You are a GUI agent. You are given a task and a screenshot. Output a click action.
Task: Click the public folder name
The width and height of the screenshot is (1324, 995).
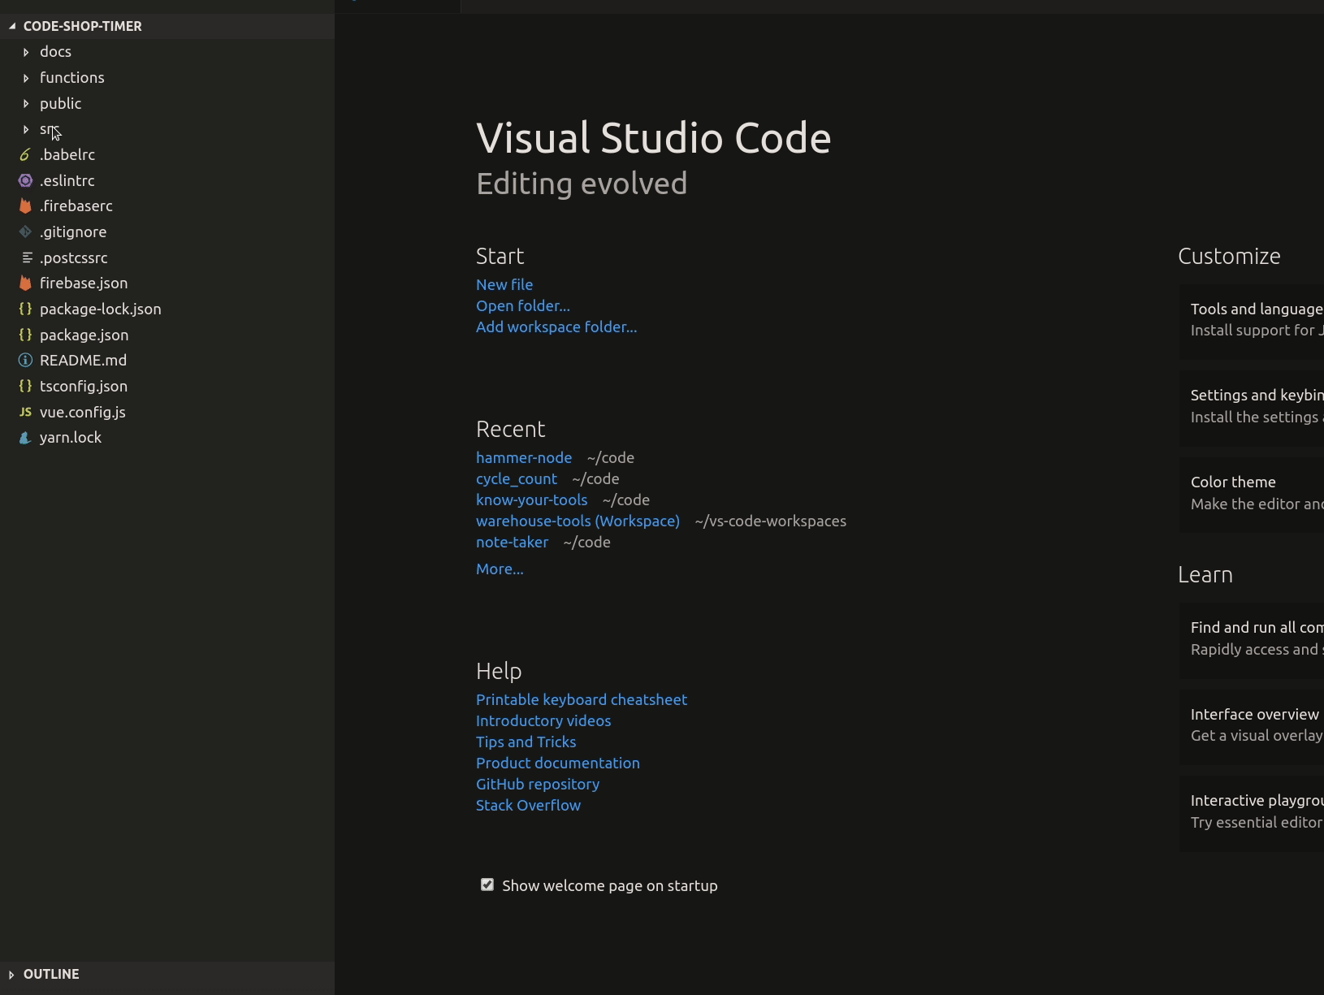[x=61, y=103]
